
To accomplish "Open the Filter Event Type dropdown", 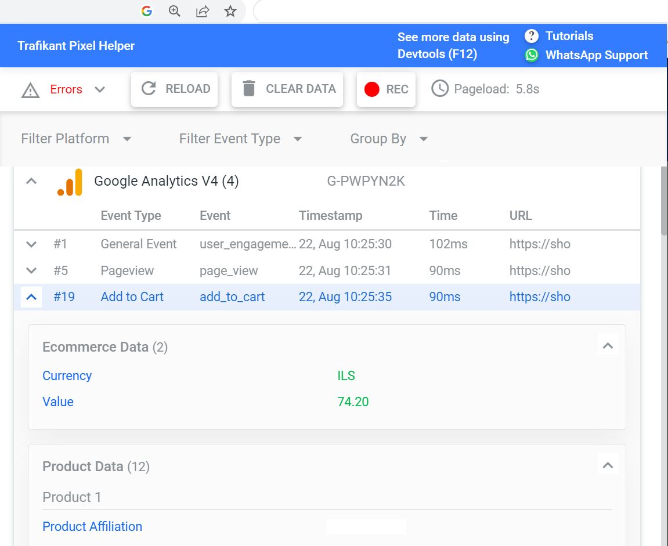I will [x=241, y=139].
